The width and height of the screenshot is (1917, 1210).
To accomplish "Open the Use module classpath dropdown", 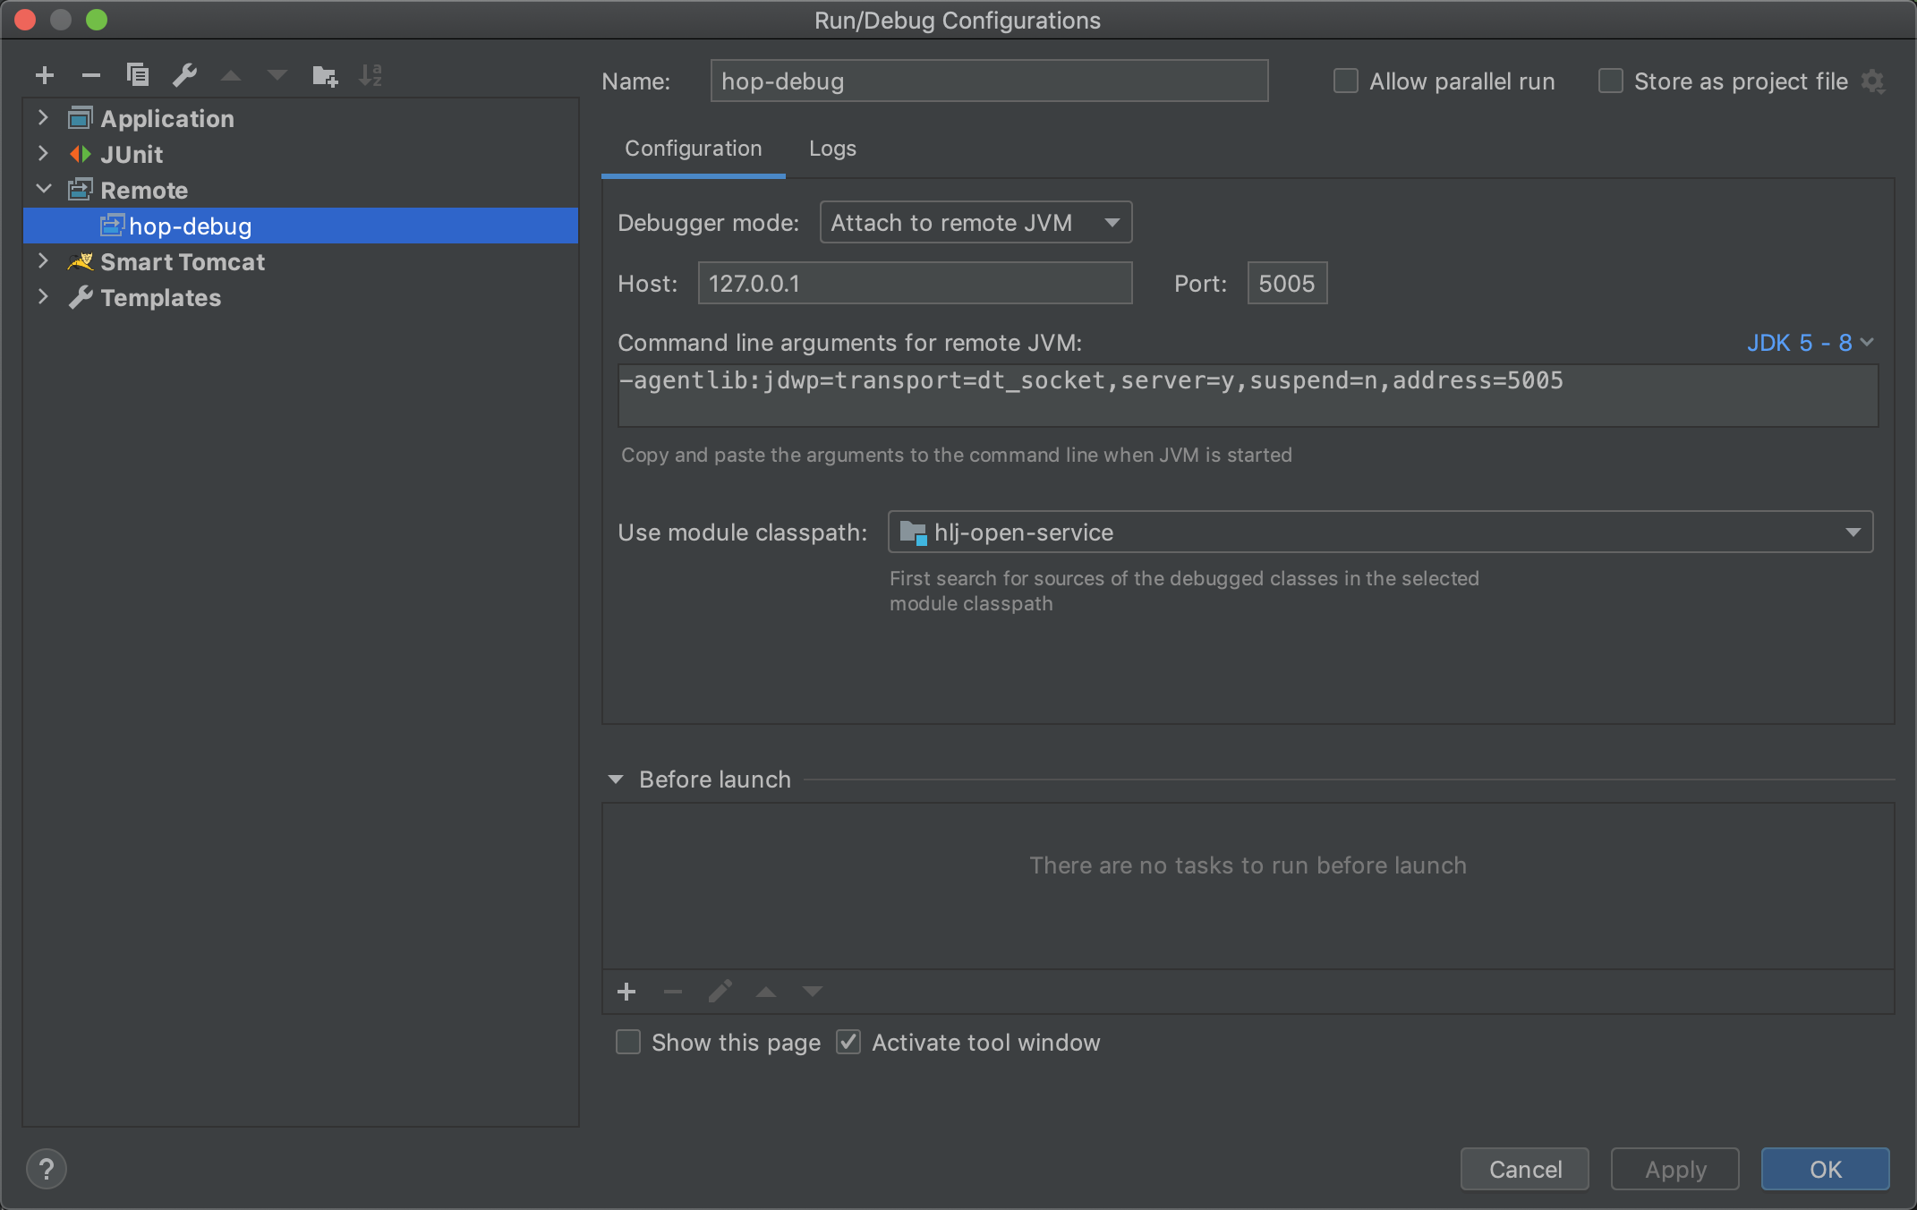I will 1380,533.
